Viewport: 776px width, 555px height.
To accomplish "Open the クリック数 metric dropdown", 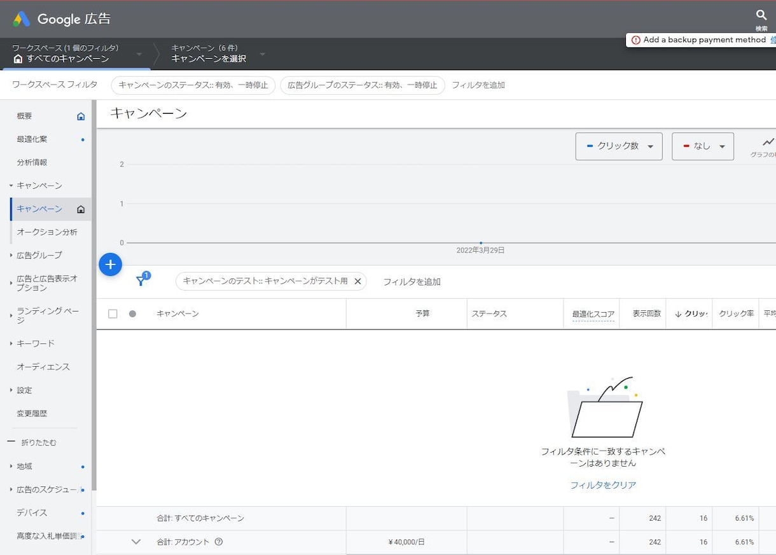I will click(x=619, y=146).
